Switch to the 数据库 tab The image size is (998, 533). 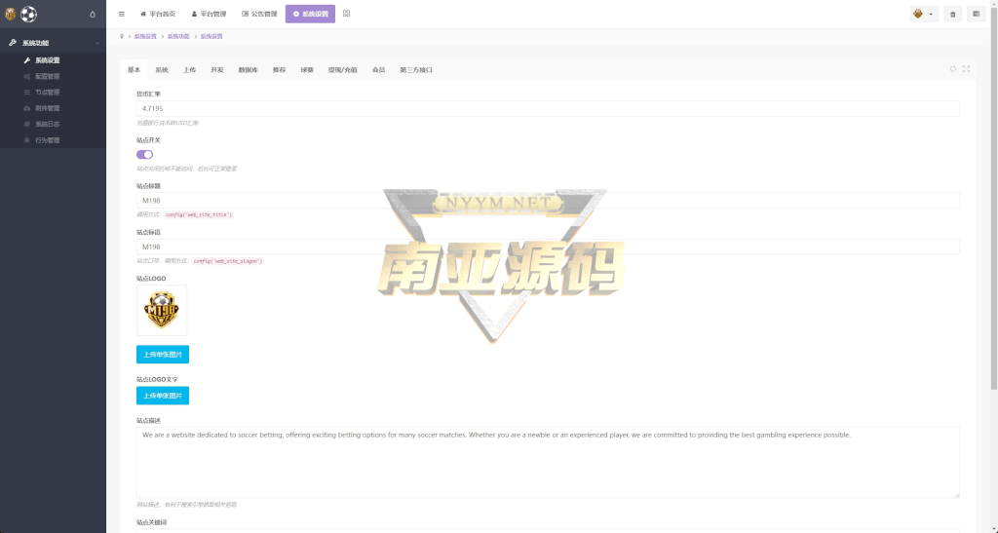coord(248,70)
